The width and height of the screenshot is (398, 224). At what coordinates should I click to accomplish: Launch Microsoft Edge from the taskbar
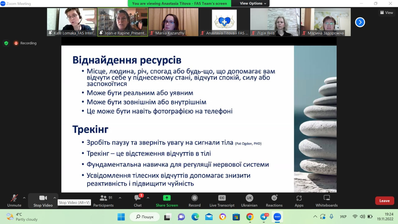pos(195,217)
